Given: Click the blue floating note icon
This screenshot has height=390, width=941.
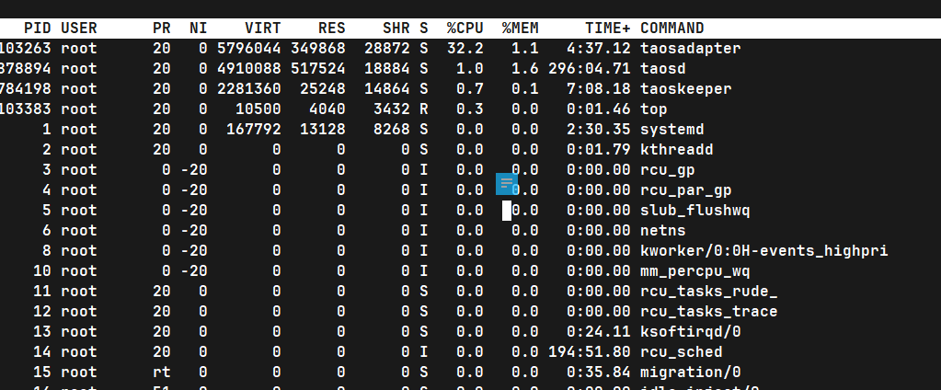Looking at the screenshot, I should click(x=508, y=183).
